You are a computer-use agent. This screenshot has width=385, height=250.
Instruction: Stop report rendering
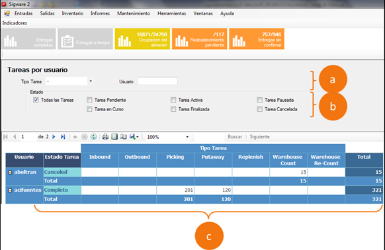coord(85,137)
